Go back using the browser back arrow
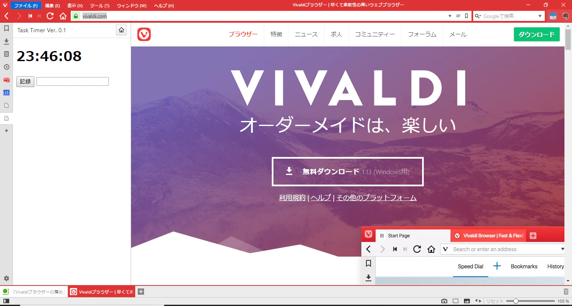Viewport: 572px width, 306px height. (x=6, y=16)
